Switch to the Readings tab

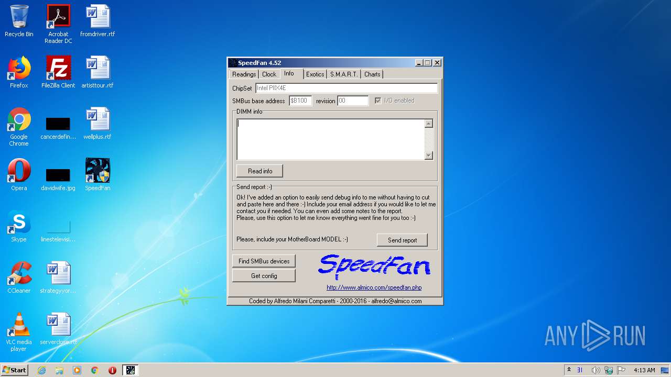(244, 74)
